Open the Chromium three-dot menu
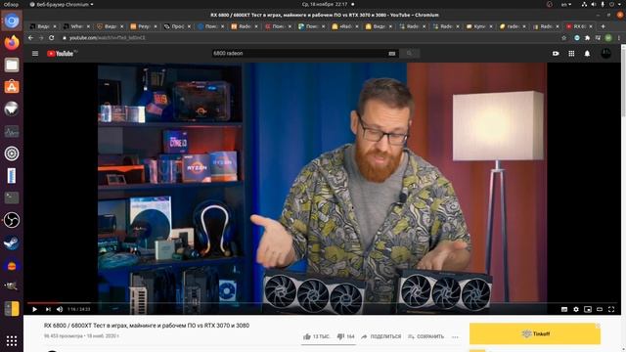The width and height of the screenshot is (626, 352). click(x=619, y=38)
